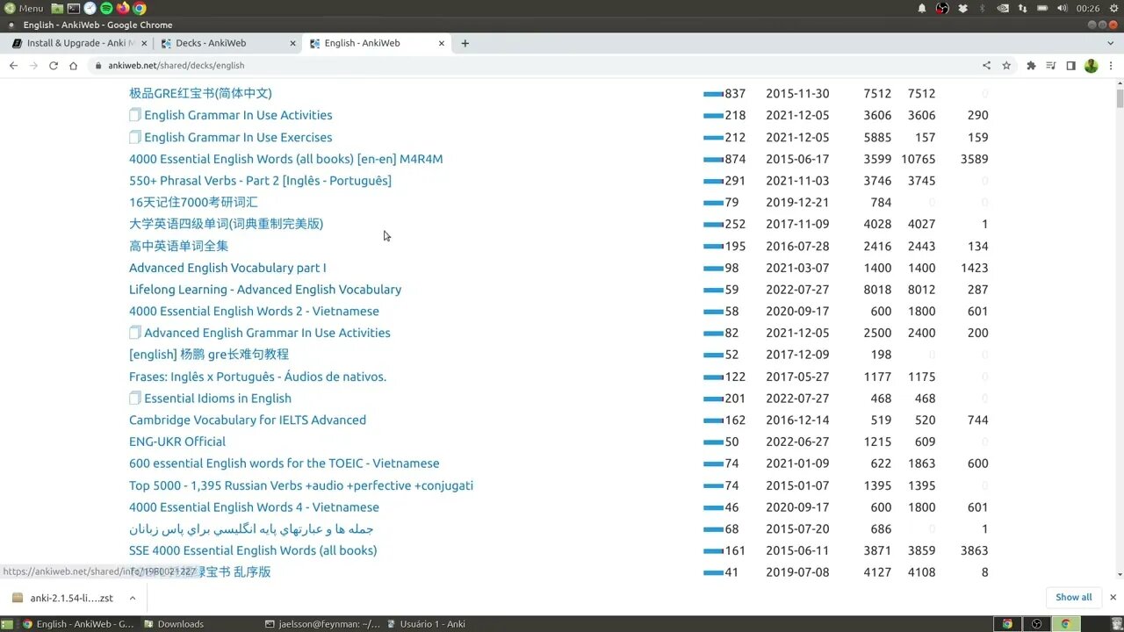
Task: Open 4000 Essential English Words 4 - Vietnamese
Action: 254,507
